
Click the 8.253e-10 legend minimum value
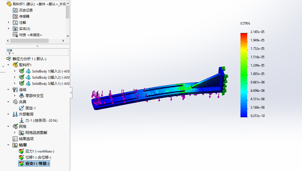click(258, 116)
